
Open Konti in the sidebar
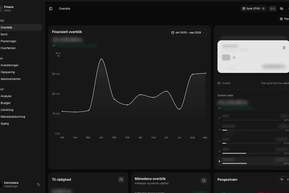(21, 34)
